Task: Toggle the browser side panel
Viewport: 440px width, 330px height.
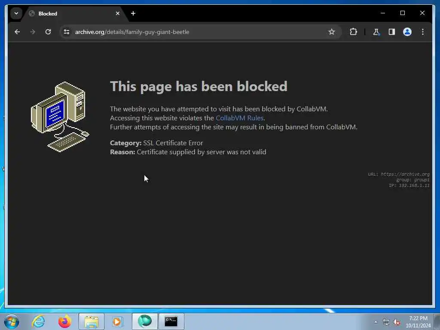Action: 392,32
